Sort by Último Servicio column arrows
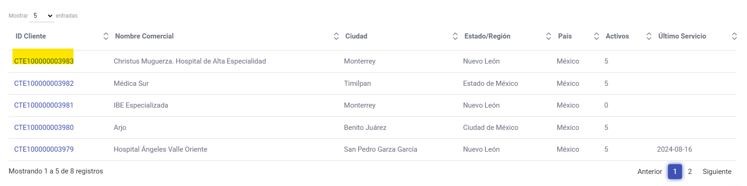747x186 pixels. click(x=734, y=36)
